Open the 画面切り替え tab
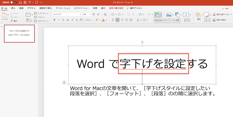Screen dimensions: 233x117 pos(46,8)
